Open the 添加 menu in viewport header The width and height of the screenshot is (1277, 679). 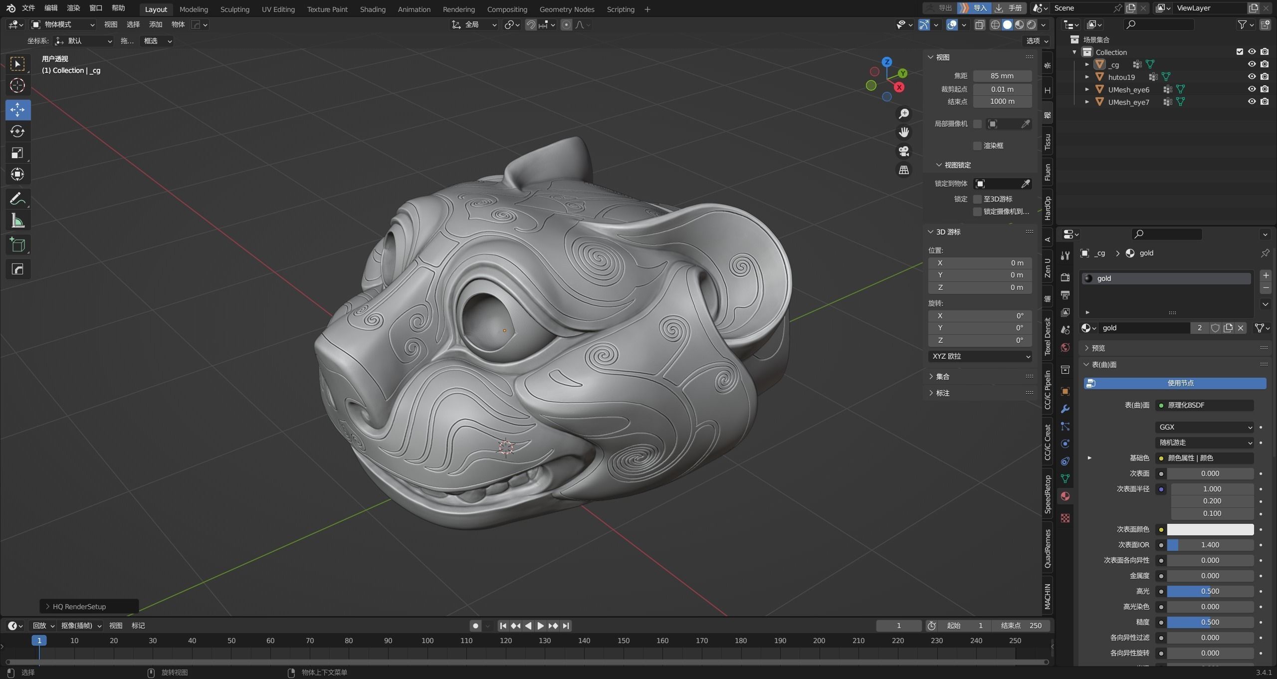click(156, 25)
